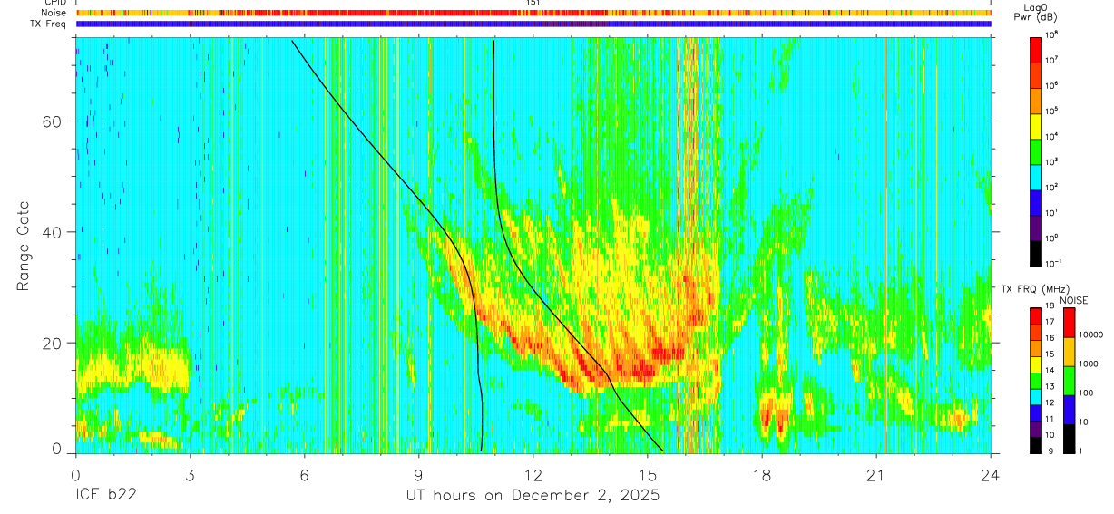Image resolution: width=1114 pixels, height=514 pixels.
Task: Click the UT hours on December 2, 2025 title
Action: 533,496
